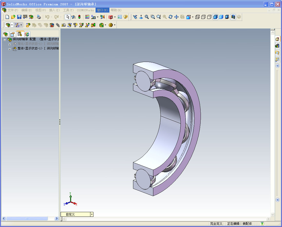Open the 帮助(H) menu
Screen dimensions: 282x227
[x=116, y=10]
